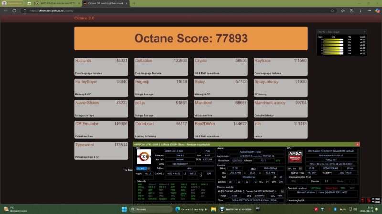The image size is (382, 214).
Task: Open the CodeLoad benchmark link
Action: click(x=144, y=124)
